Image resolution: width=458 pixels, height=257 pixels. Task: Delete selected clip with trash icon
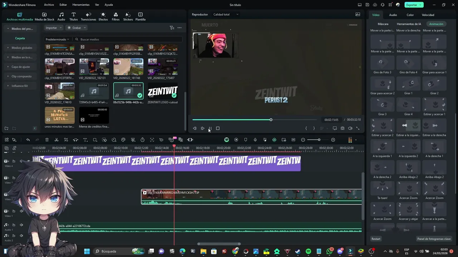(x=47, y=140)
